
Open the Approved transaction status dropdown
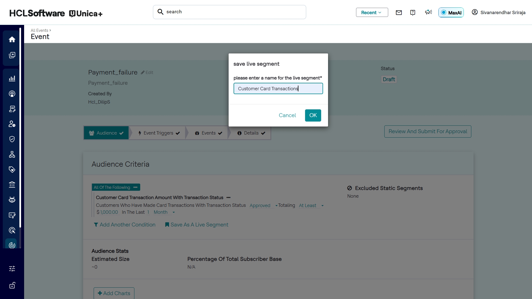tap(263, 205)
